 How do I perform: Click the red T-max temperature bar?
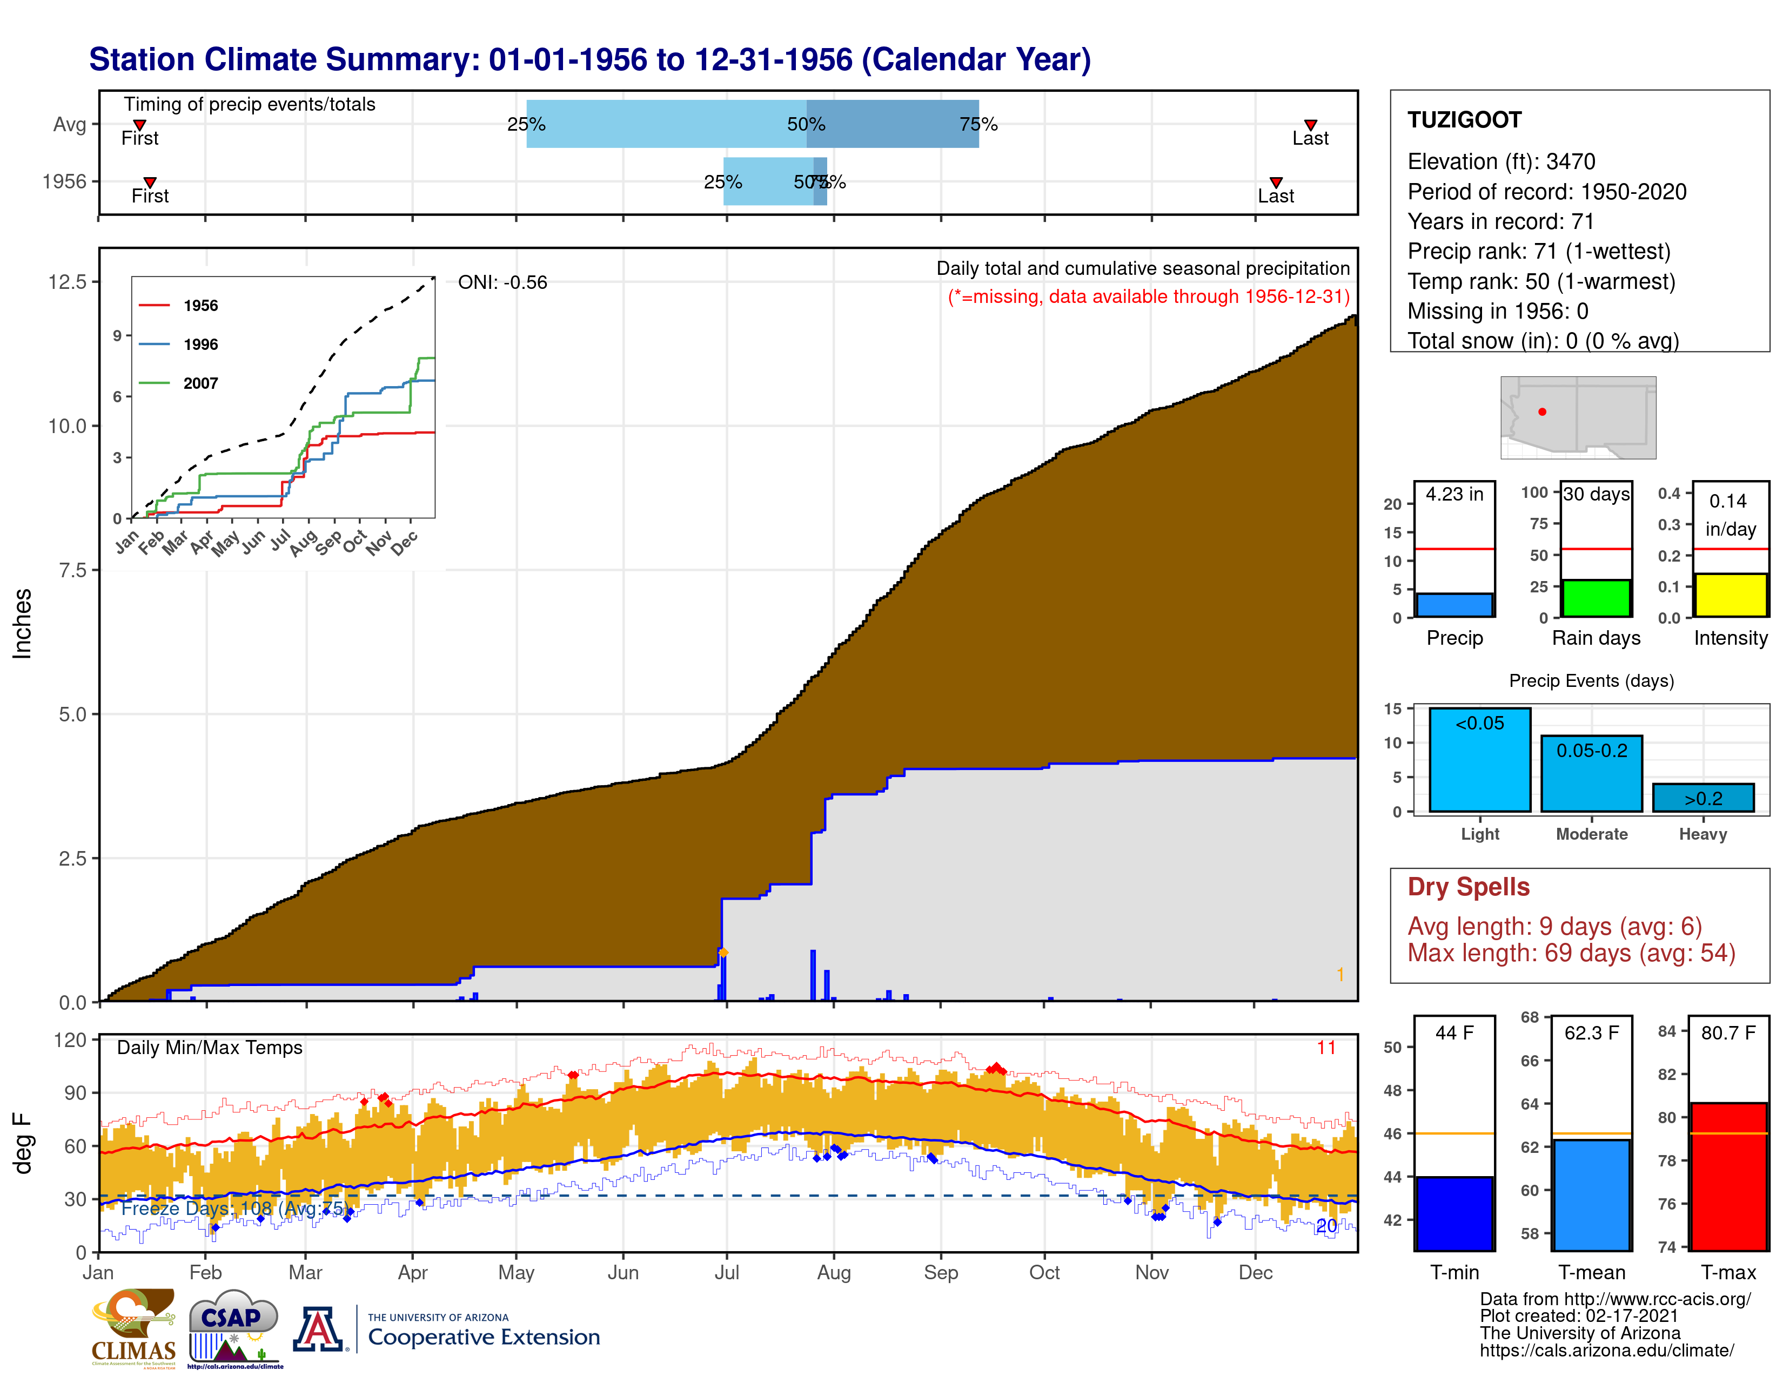pyautogui.click(x=1728, y=1176)
